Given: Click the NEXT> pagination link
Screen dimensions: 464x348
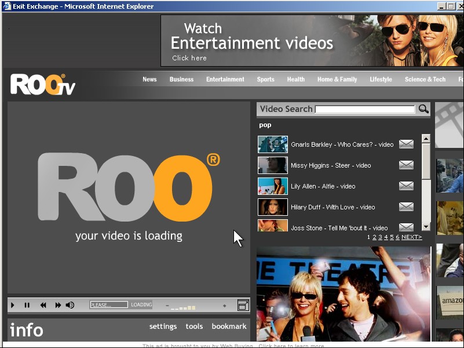Looking at the screenshot, I should (412, 237).
